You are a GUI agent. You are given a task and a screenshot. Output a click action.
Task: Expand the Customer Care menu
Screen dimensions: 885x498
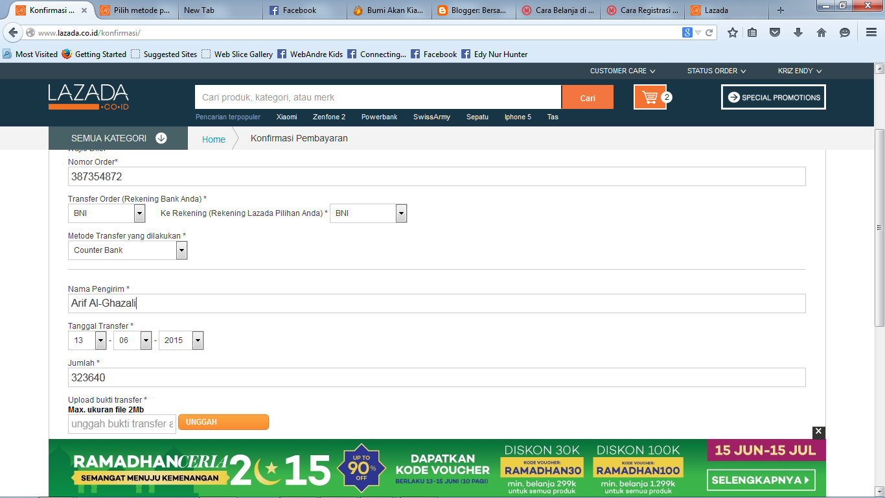(623, 71)
